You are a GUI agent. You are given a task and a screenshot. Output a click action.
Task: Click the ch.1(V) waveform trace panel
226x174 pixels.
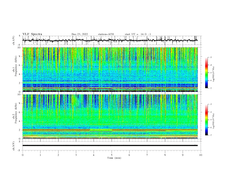point(112,40)
